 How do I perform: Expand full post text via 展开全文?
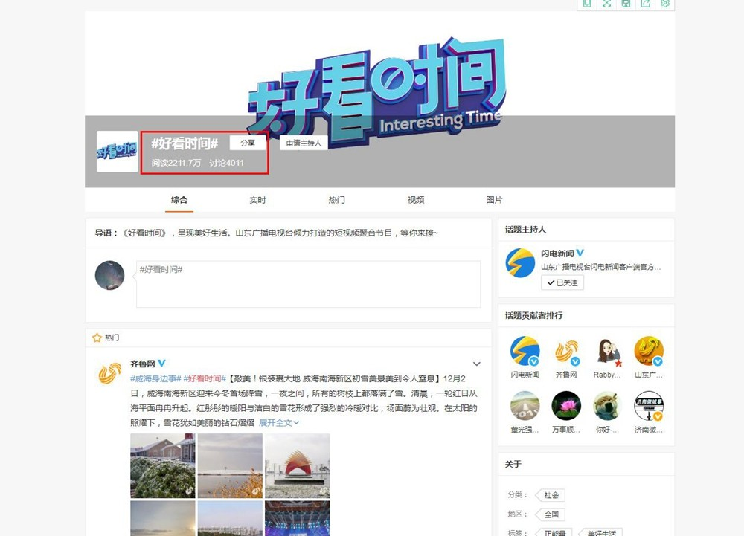point(279,423)
